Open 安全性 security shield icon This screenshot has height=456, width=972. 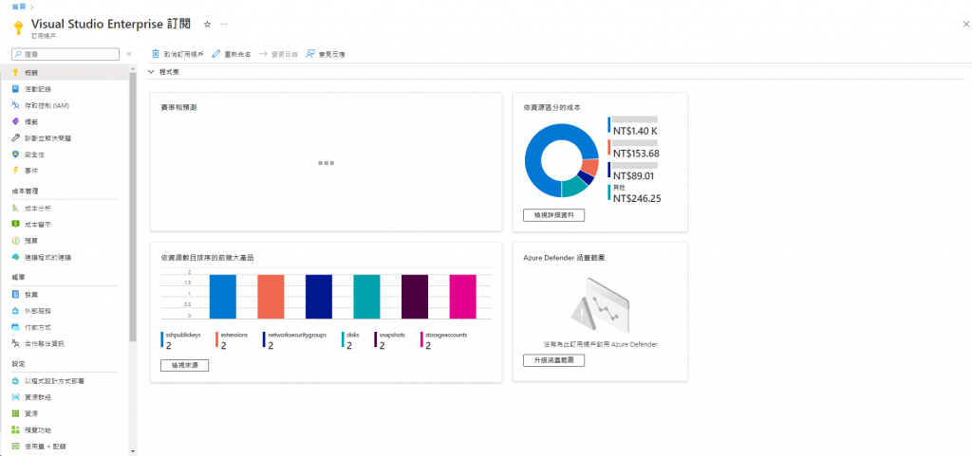(x=15, y=155)
